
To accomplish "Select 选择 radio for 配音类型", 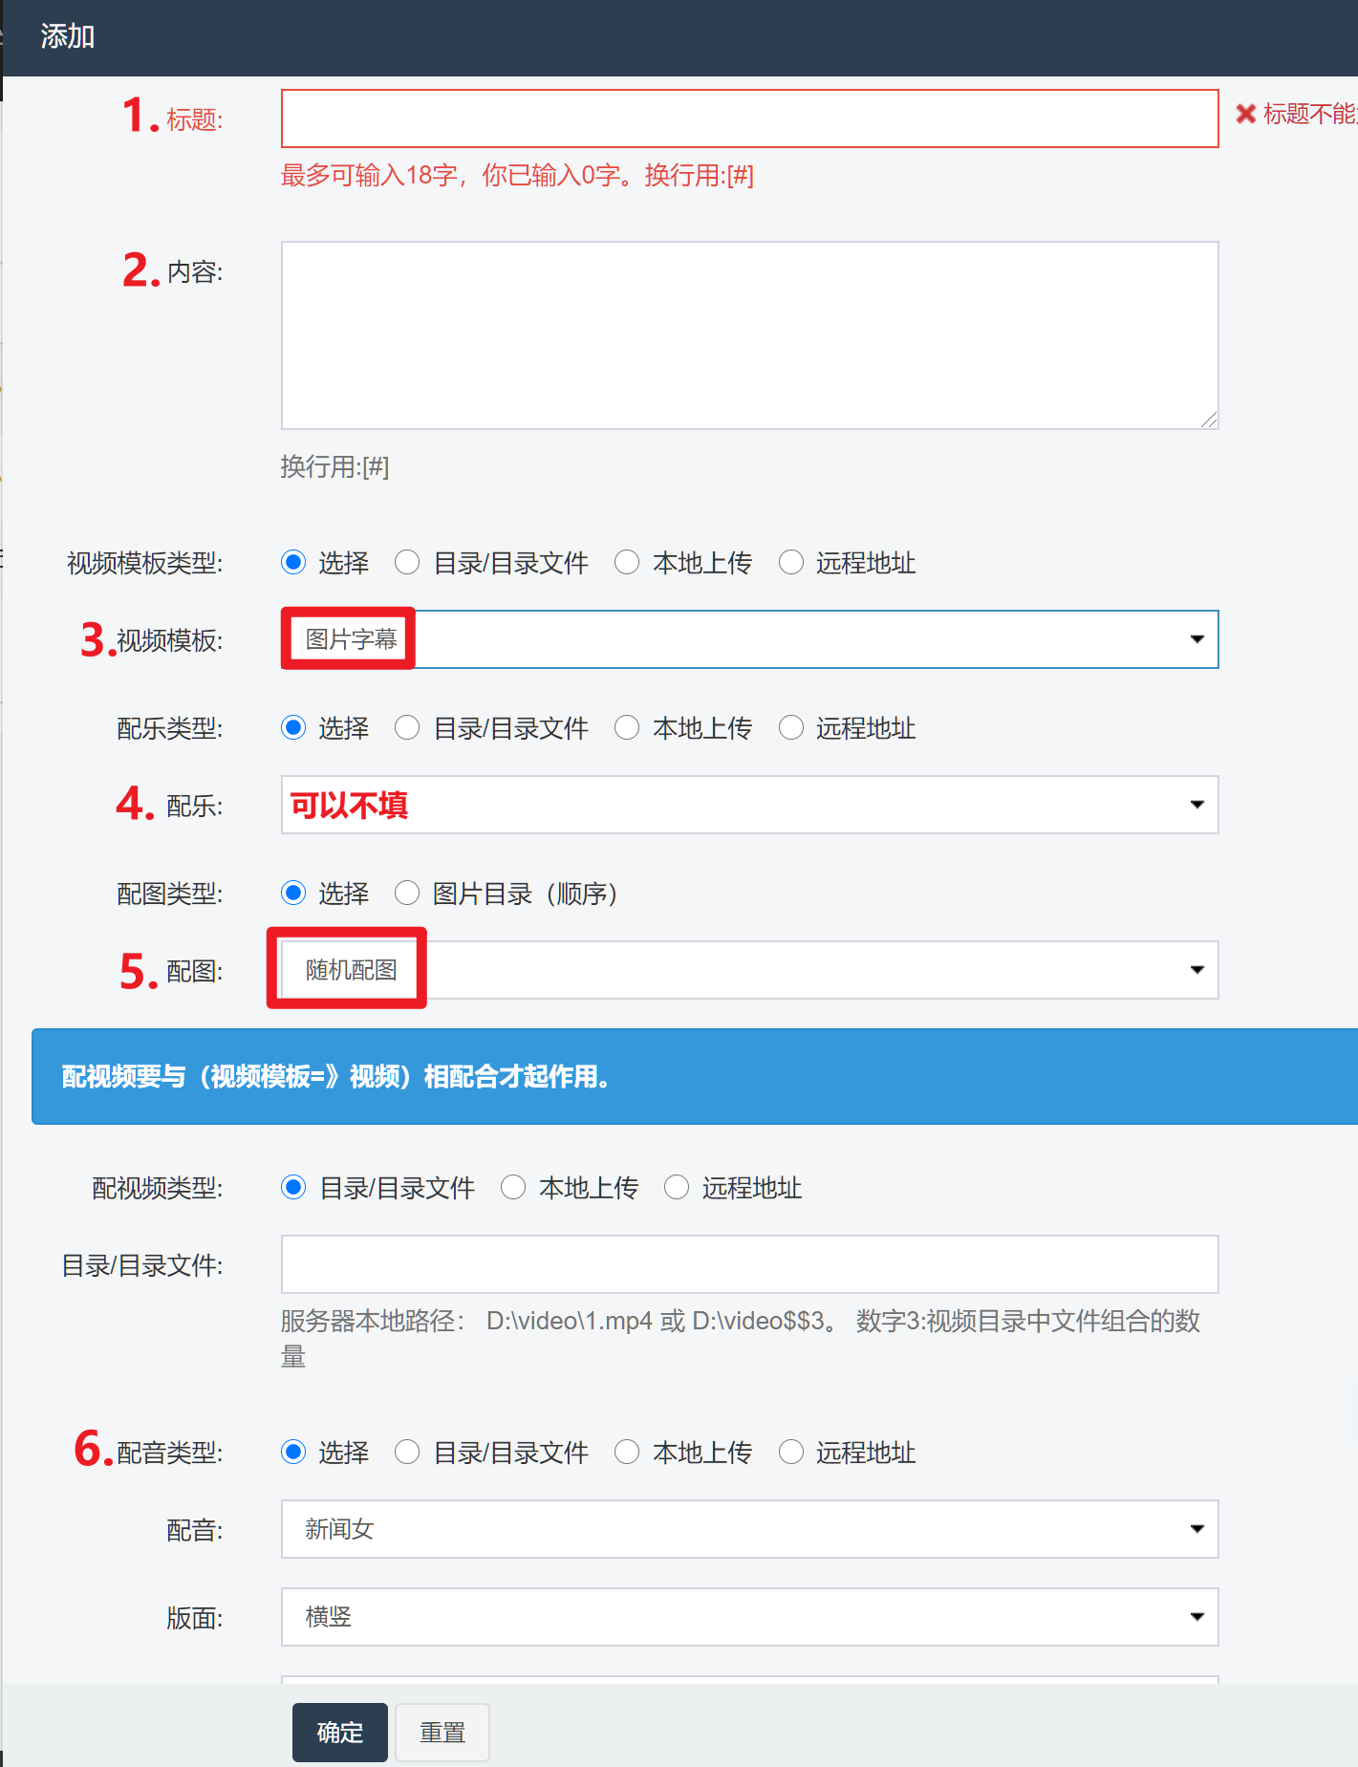I will 293,1453.
